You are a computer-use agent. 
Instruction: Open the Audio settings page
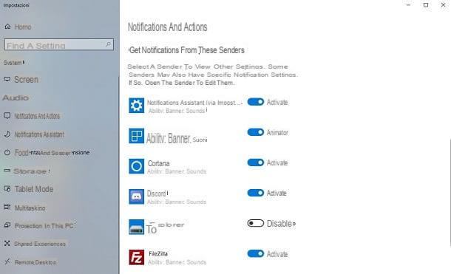16,98
